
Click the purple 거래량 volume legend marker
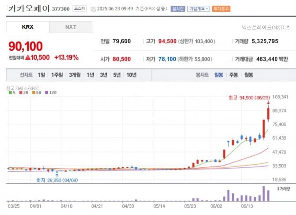point(278,189)
